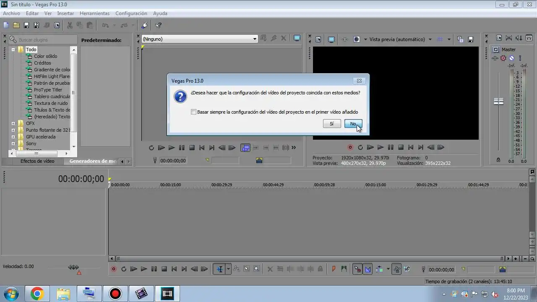Expand Punto flotante de 32 bits folder
This screenshot has height=302, width=537.
coord(13,130)
